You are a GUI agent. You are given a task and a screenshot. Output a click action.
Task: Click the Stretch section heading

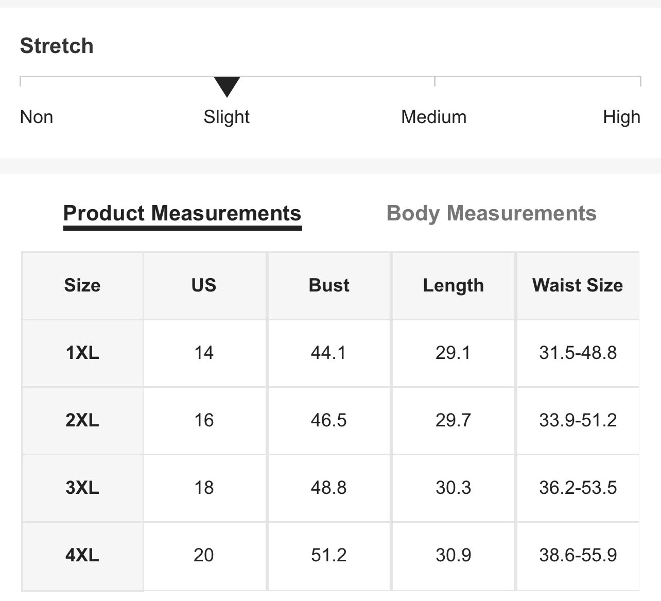(57, 46)
